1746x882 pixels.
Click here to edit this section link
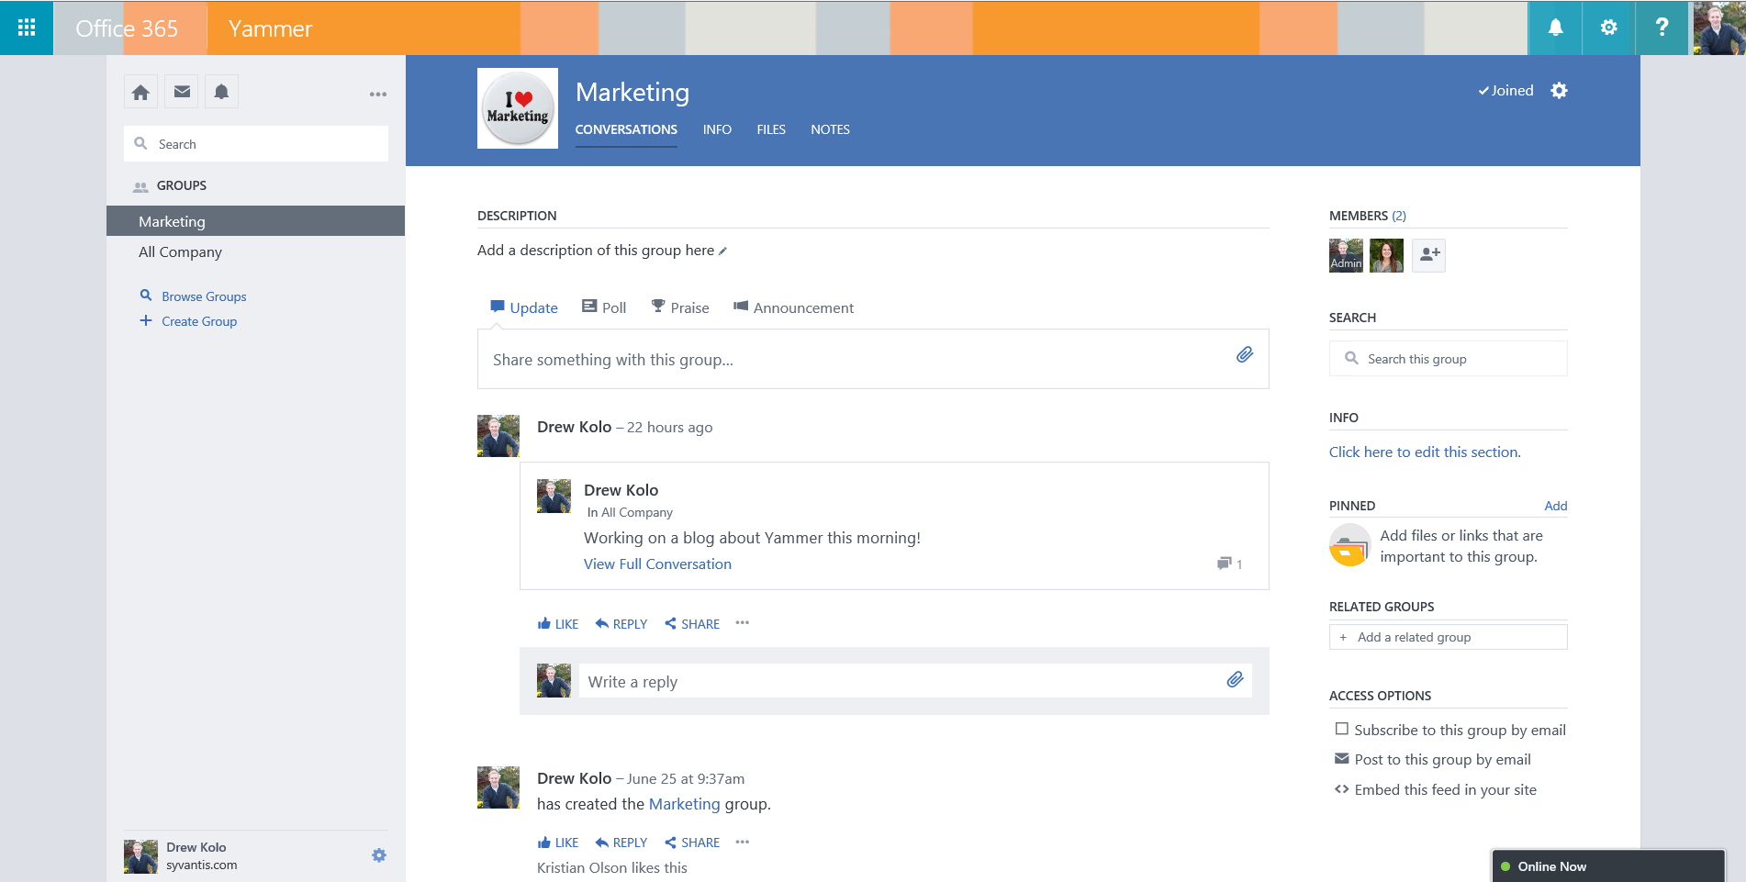(x=1425, y=452)
